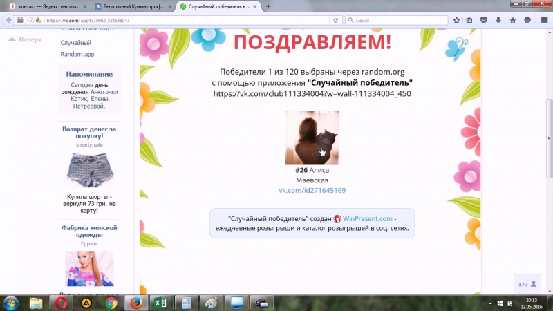The height and width of the screenshot is (311, 553).
Task: Reload the page with the refresh icon
Action: pyautogui.click(x=336, y=21)
